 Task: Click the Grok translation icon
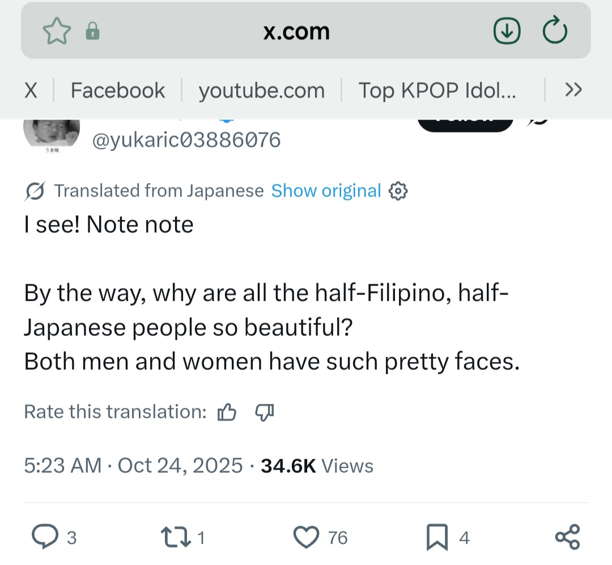[x=35, y=192]
